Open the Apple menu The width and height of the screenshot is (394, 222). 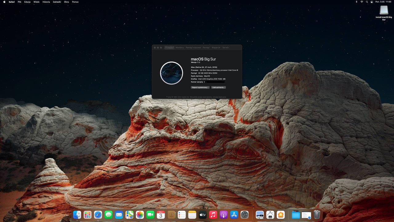coord(4,2)
